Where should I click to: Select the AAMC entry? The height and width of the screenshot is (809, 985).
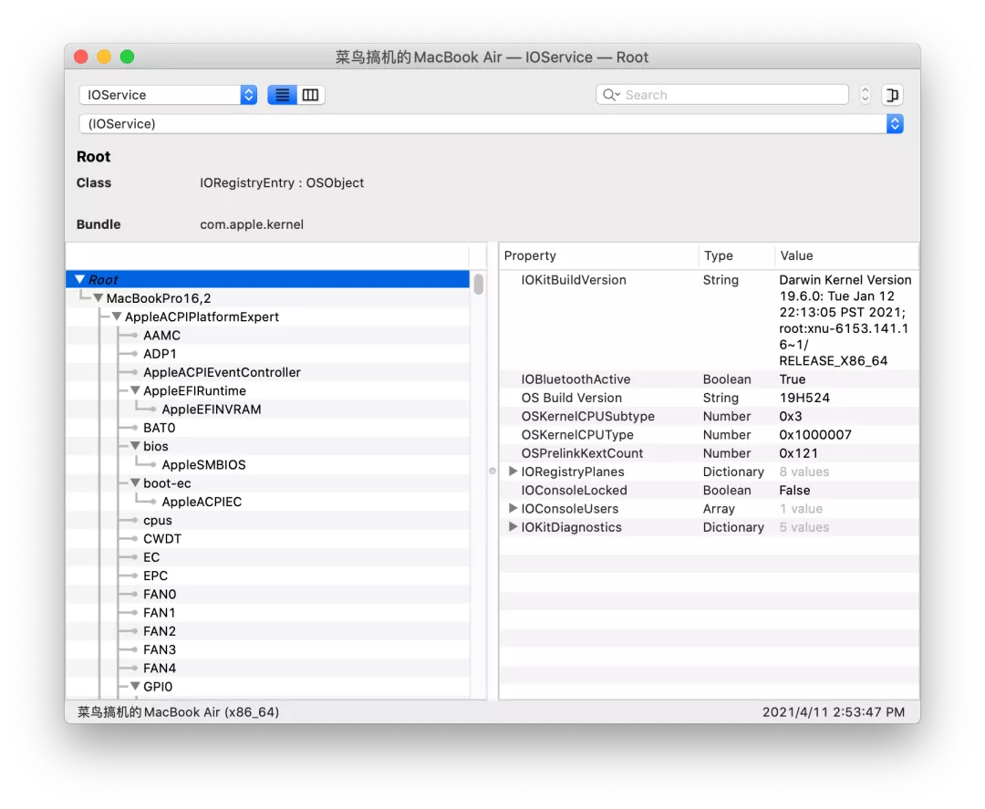(161, 336)
